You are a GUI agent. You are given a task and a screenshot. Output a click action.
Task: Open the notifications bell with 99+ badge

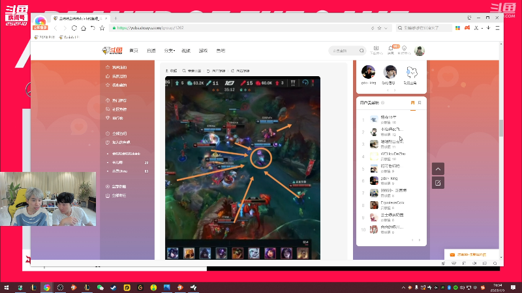click(x=391, y=50)
